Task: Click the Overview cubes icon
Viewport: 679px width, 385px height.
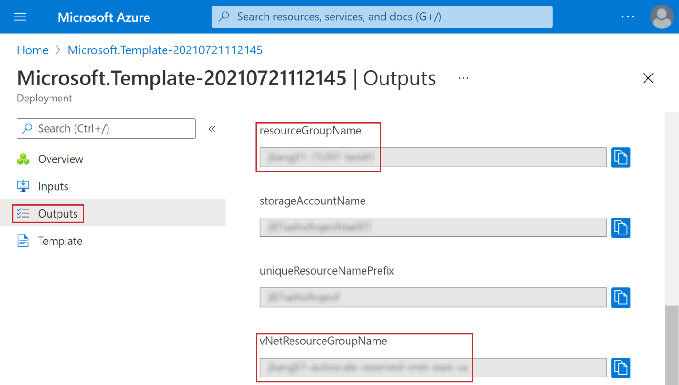Action: click(23, 159)
